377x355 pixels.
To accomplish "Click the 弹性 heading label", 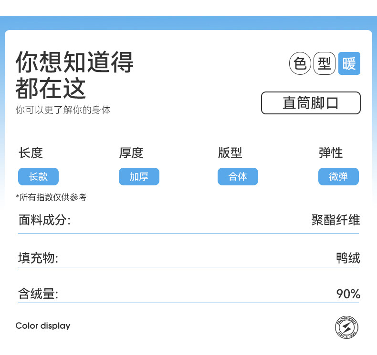I will pyautogui.click(x=331, y=153).
